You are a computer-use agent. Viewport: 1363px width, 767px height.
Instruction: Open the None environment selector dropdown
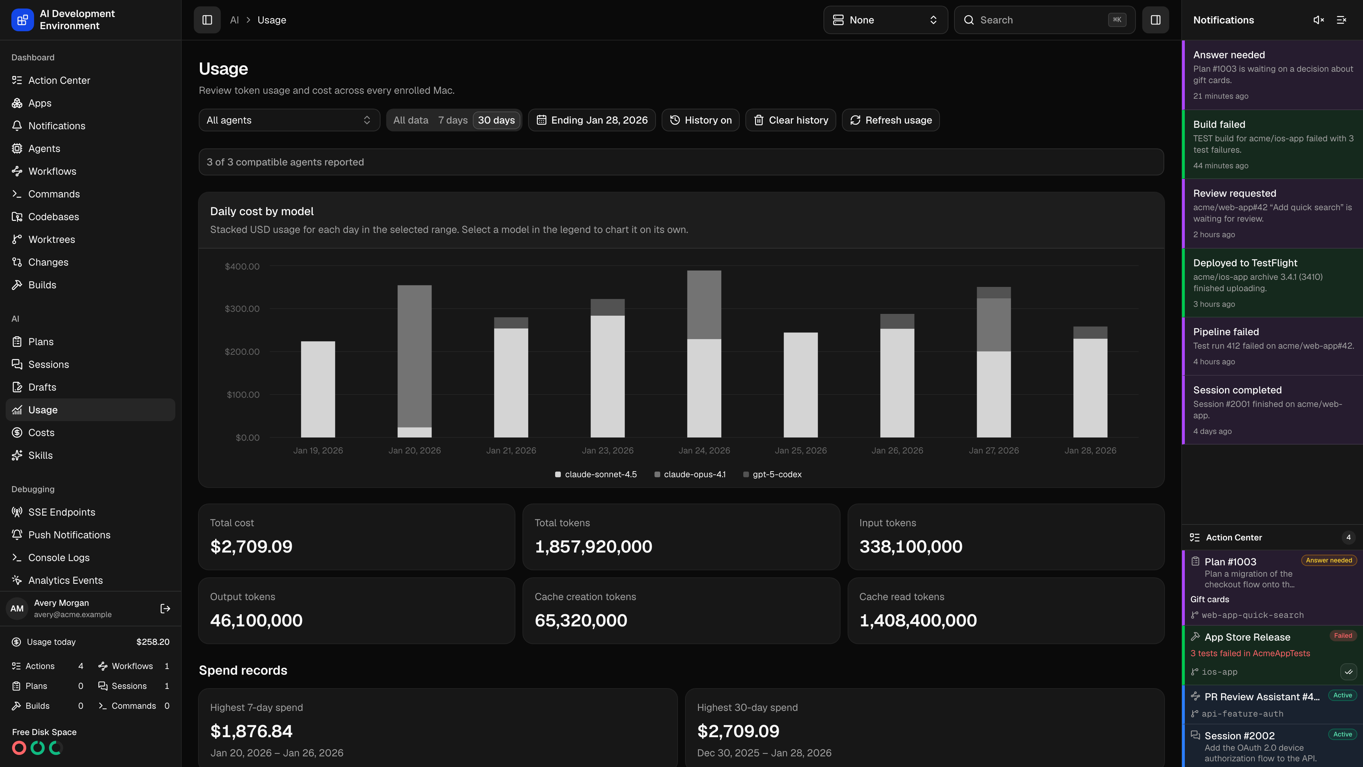point(885,20)
